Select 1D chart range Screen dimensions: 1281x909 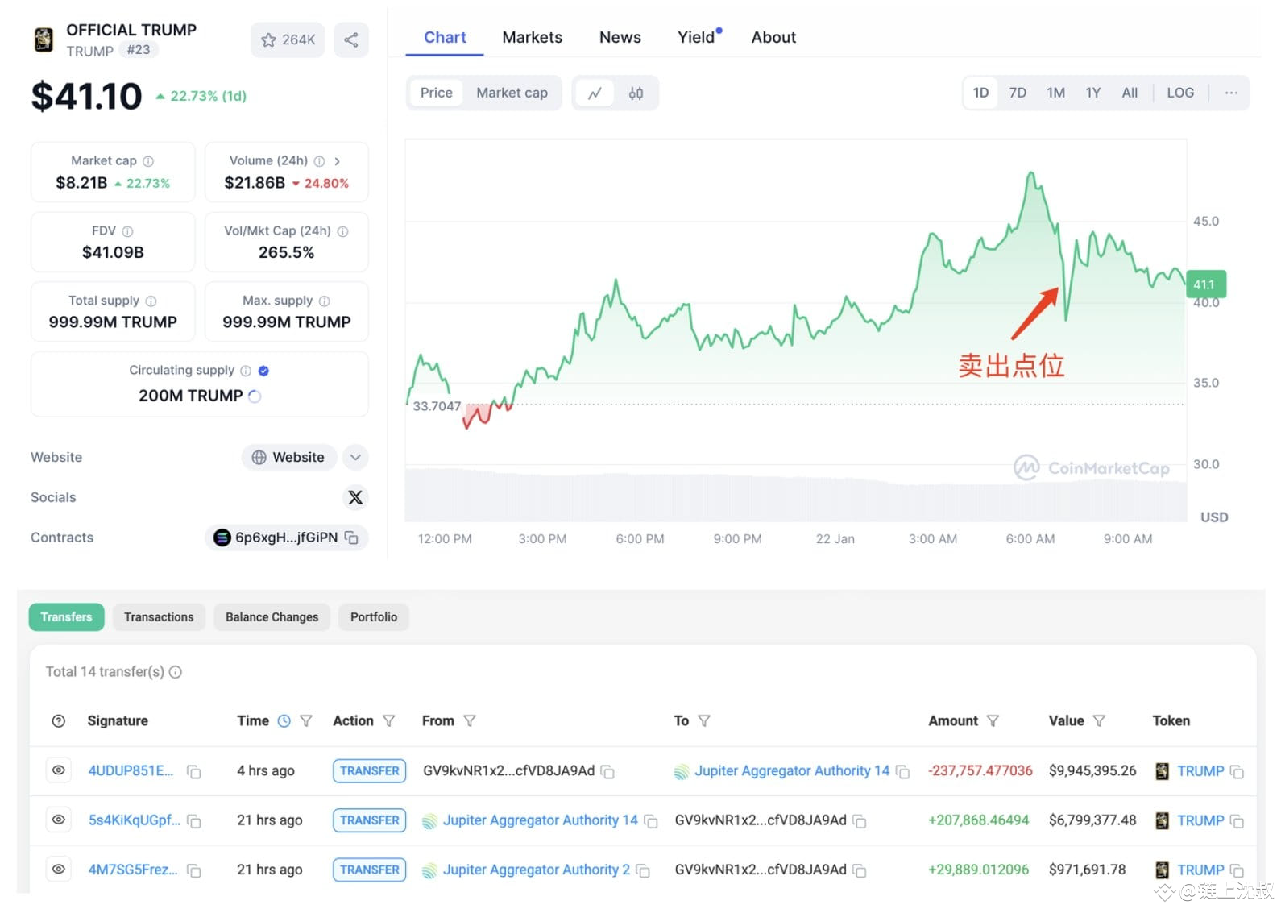980,93
